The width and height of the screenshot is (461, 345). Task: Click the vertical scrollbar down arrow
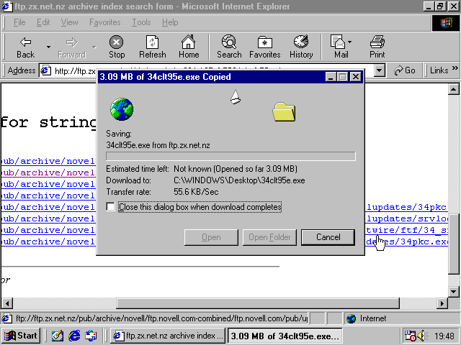tap(454, 292)
